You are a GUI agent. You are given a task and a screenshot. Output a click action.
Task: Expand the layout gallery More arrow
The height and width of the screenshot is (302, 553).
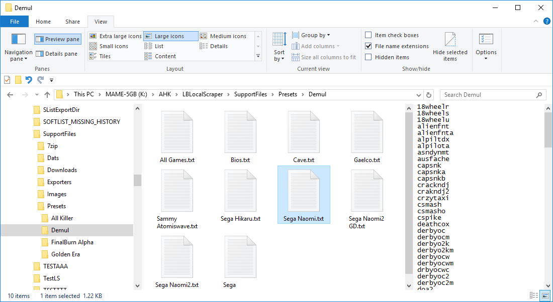pos(258,56)
